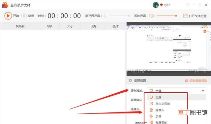Maximize the 金舟录屏大师 window
Image resolution: width=211 pixels, height=124 pixels.
coord(200,5)
